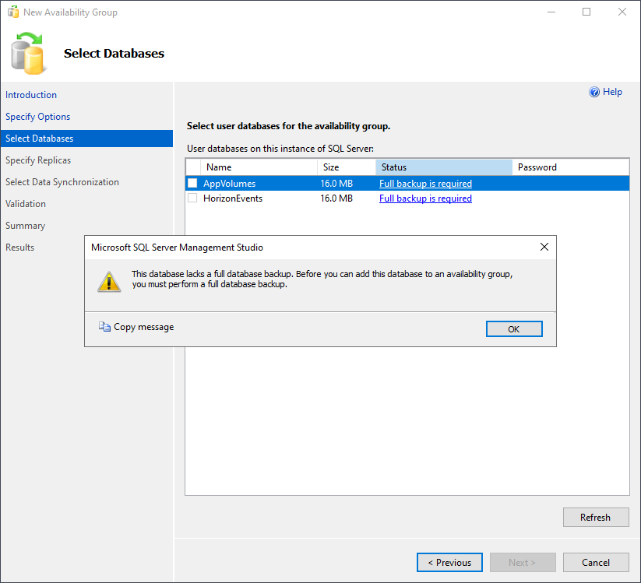
Task: Cancel the New Availability Group wizard
Action: (x=596, y=562)
